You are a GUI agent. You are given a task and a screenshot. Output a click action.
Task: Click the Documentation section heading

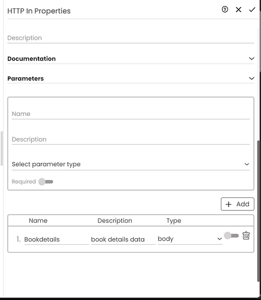click(x=31, y=59)
